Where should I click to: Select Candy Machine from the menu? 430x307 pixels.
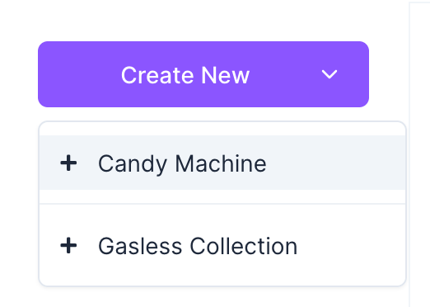click(x=222, y=163)
